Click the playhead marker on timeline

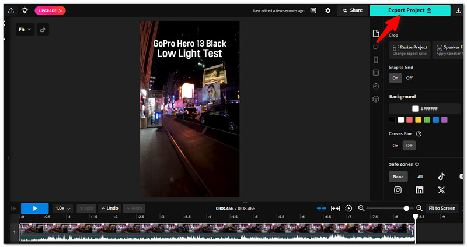point(416,217)
